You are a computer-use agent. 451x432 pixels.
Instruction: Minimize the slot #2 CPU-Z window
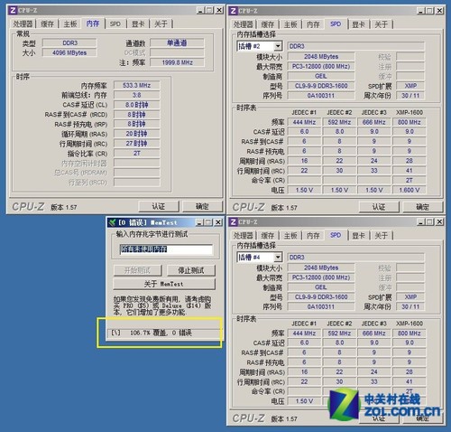(421, 11)
